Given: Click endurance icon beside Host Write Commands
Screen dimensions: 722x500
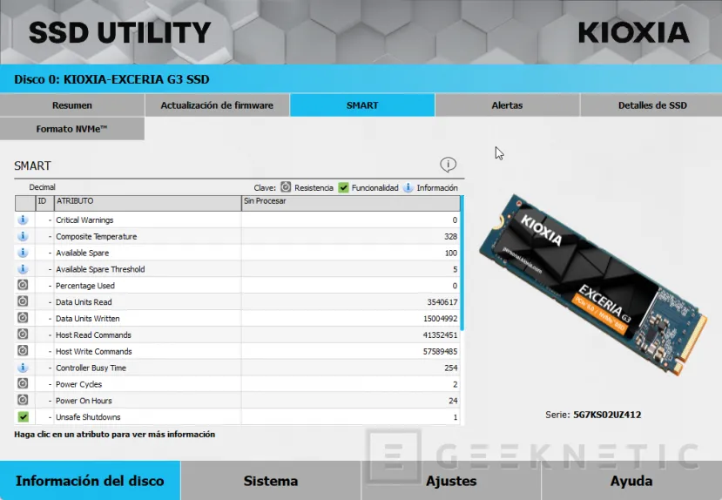Looking at the screenshot, I should pyautogui.click(x=23, y=351).
